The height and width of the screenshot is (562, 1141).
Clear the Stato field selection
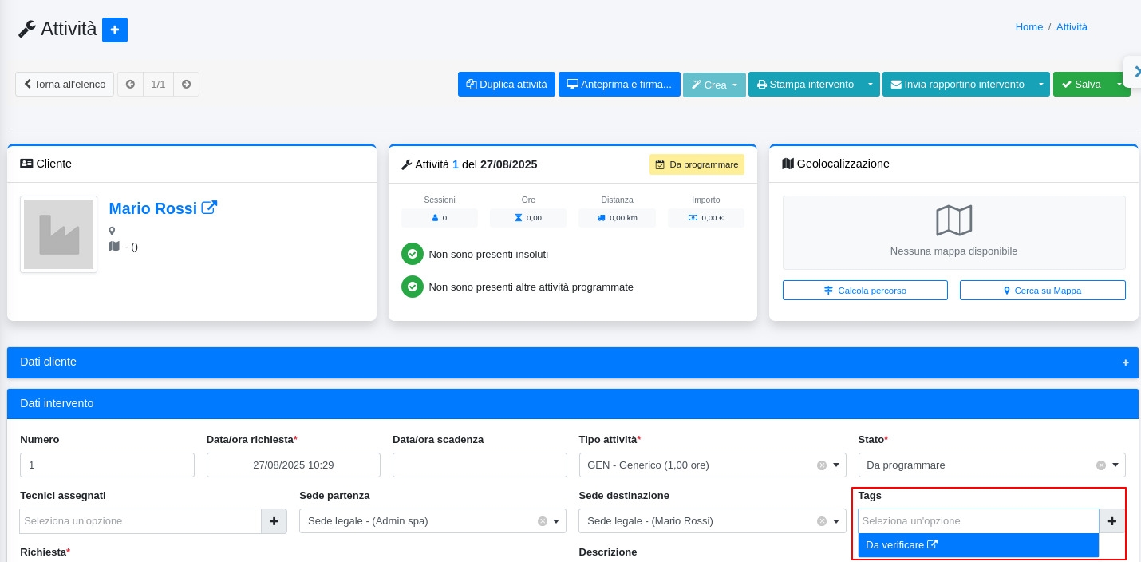[x=1100, y=465]
